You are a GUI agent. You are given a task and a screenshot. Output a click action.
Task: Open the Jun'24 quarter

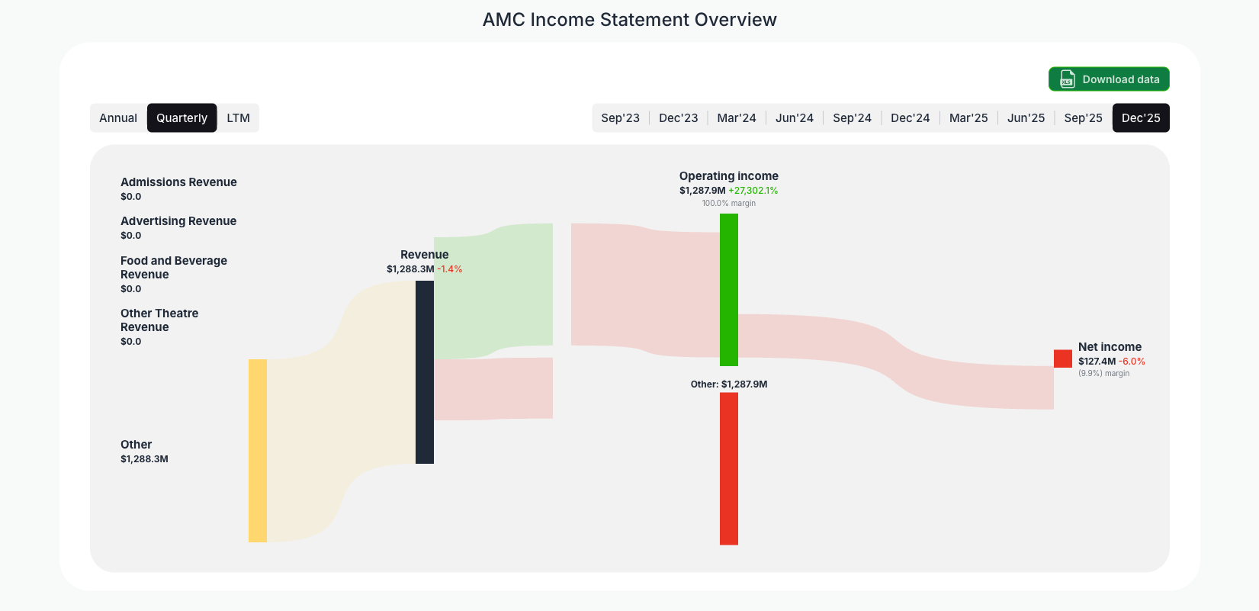pyautogui.click(x=794, y=117)
